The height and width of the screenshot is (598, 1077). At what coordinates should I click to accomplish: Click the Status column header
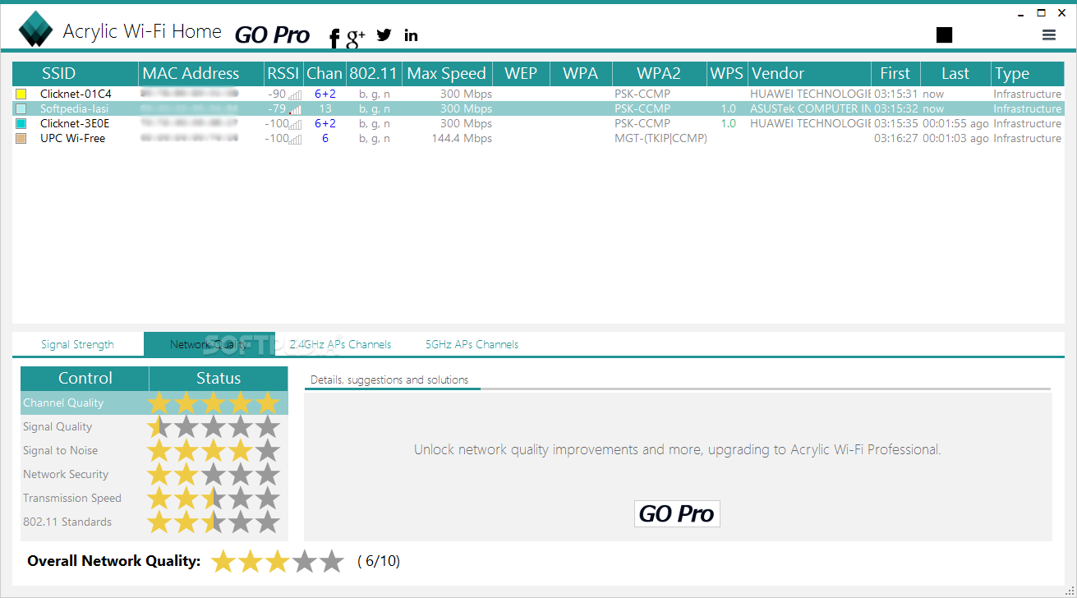click(x=219, y=379)
